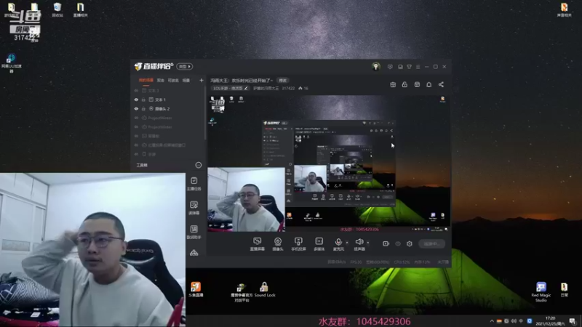Open the calendar schedule icon in header

pyautogui.click(x=417, y=84)
